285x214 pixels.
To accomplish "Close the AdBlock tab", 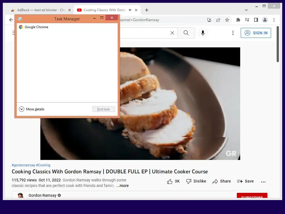I will point(69,10).
